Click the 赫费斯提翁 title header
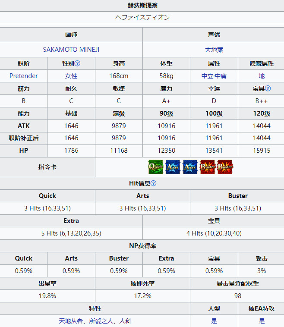Screen dimensions: 284x327 pos(142,5)
